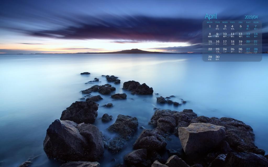The image size is (268, 167).
Task: Click the MON weekday header
Action: click(210, 22)
